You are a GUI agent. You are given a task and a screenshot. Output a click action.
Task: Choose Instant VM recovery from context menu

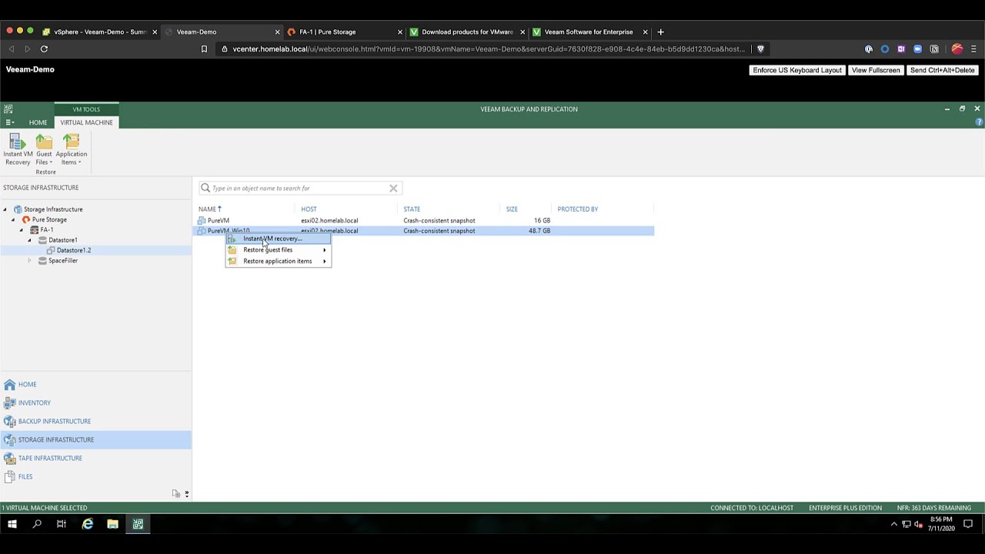279,239
